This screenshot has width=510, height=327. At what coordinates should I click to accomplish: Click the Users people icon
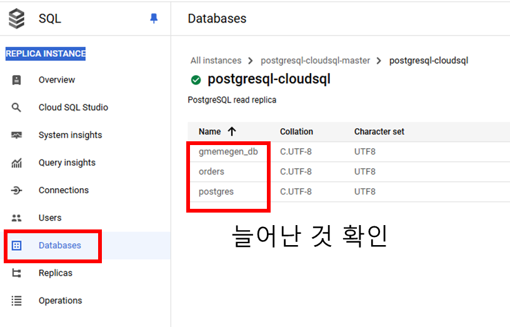pyautogui.click(x=17, y=218)
